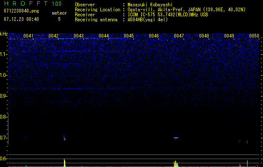Click the 0.9 kHz axis label

coord(4,96)
